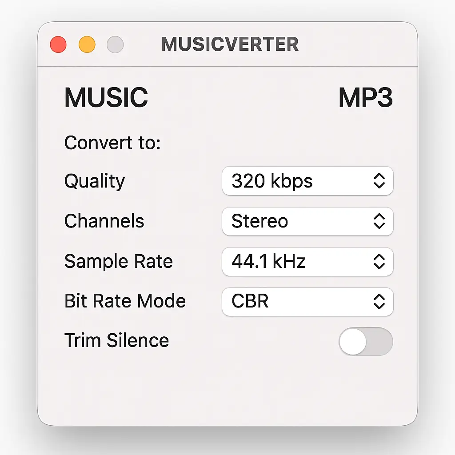Click the Quality label
Image resolution: width=455 pixels, height=455 pixels.
[95, 181]
